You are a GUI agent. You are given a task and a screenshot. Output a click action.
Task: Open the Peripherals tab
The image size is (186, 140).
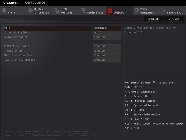[x=93, y=11]
